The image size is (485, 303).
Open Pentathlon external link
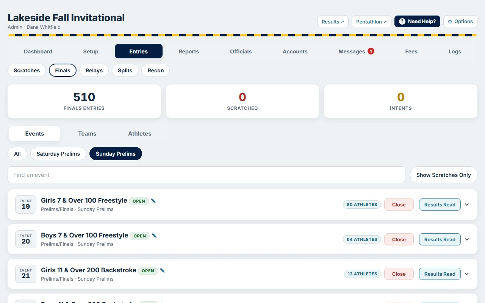tap(371, 22)
